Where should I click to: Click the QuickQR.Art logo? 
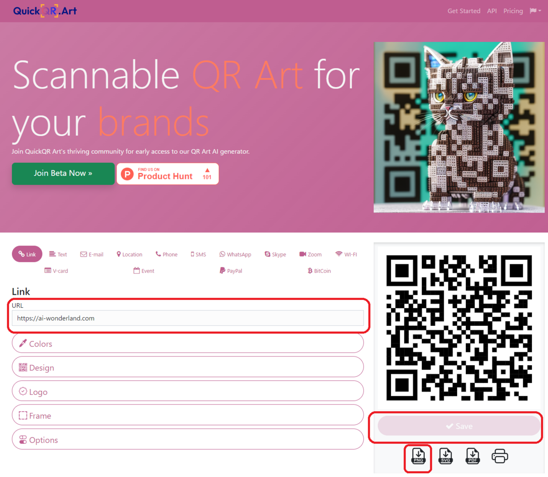click(x=45, y=11)
